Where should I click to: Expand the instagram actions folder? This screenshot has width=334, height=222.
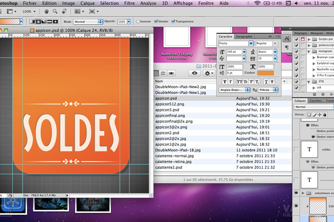[309, 52]
